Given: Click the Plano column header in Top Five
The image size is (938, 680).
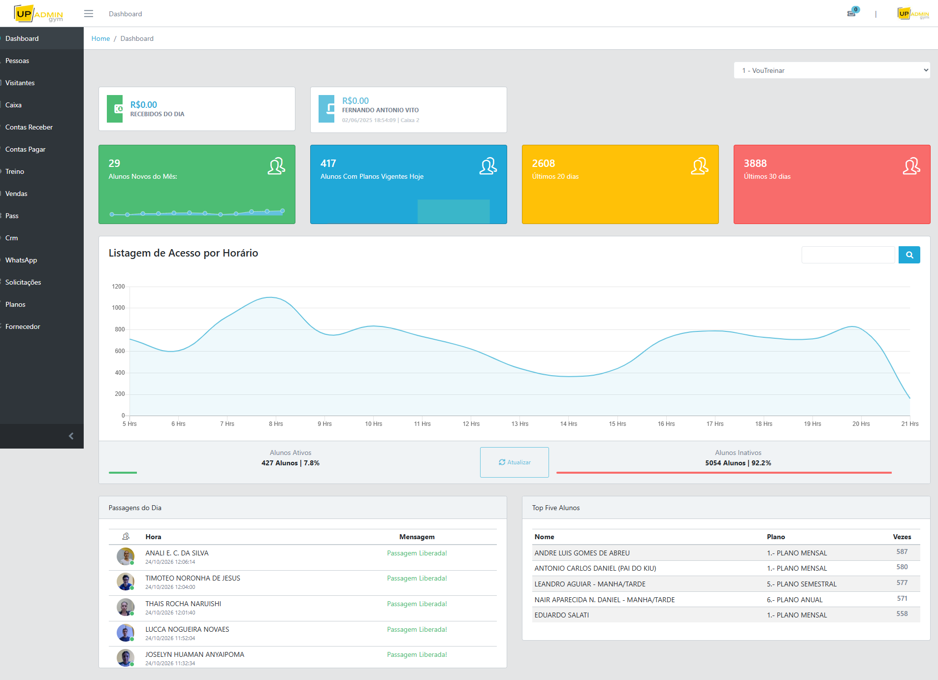Looking at the screenshot, I should [x=776, y=537].
